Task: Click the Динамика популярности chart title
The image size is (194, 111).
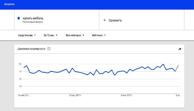Action: click(31, 49)
